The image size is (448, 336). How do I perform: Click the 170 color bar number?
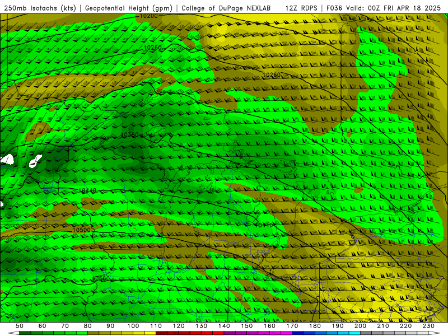(x=292, y=326)
